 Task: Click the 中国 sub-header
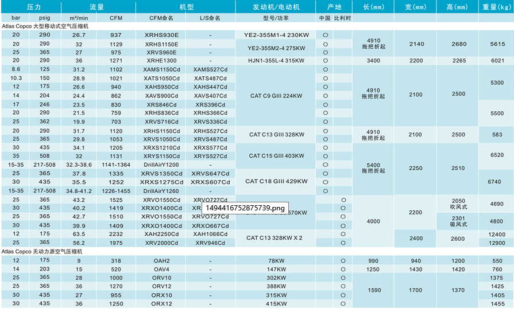point(325,18)
